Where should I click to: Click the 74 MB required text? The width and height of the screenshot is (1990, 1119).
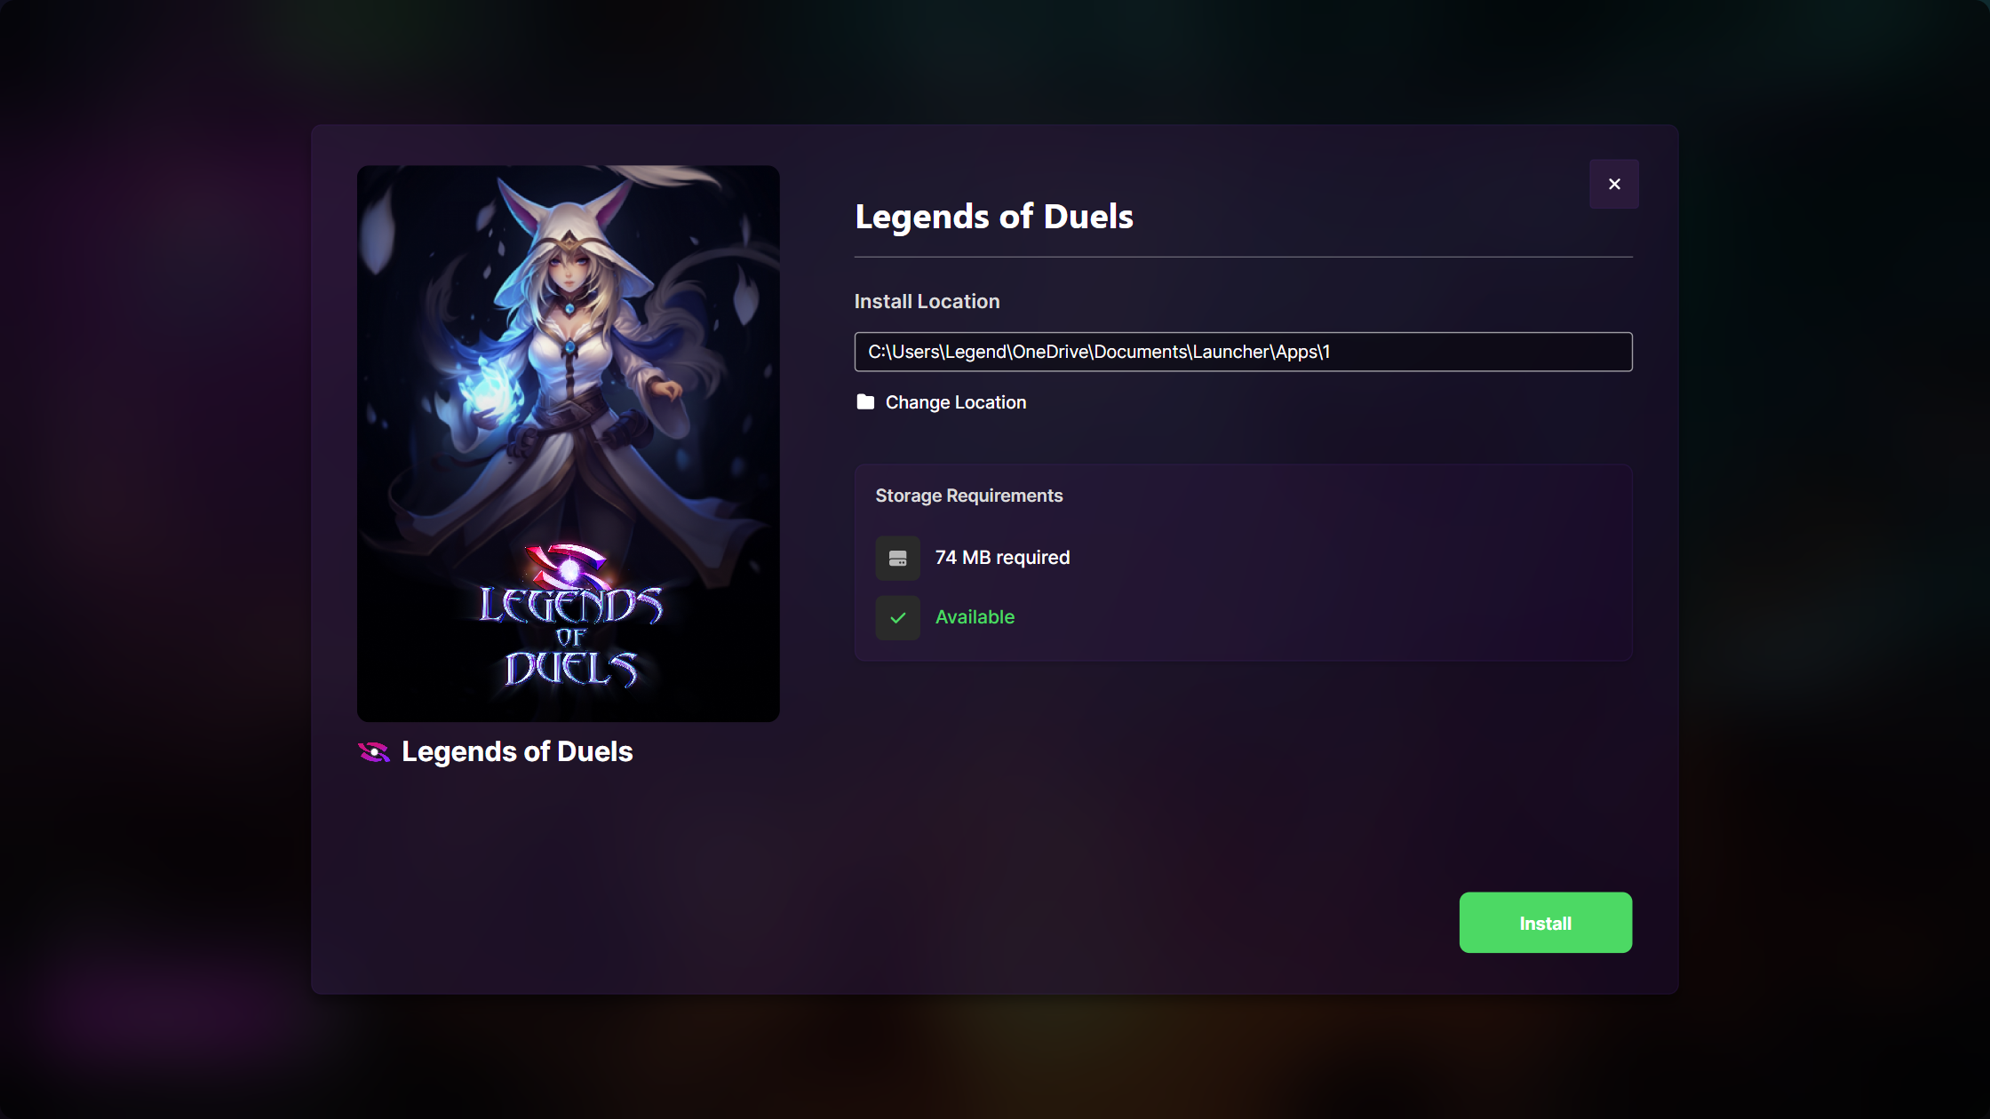(1002, 558)
